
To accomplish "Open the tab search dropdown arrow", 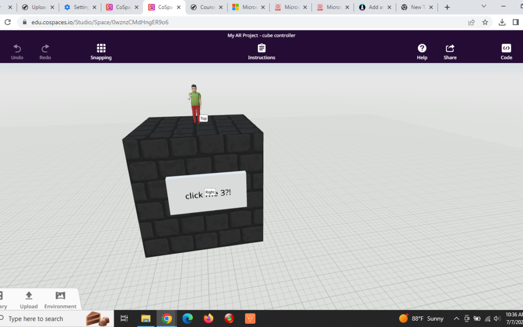I will click(x=484, y=6).
